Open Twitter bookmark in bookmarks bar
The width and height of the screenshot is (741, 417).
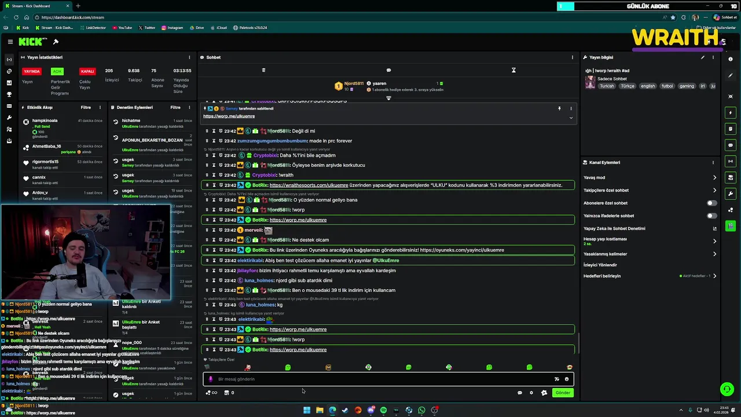coord(147,28)
